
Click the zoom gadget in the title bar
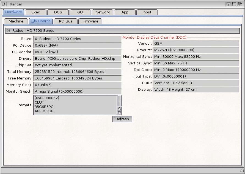[x=234, y=4]
